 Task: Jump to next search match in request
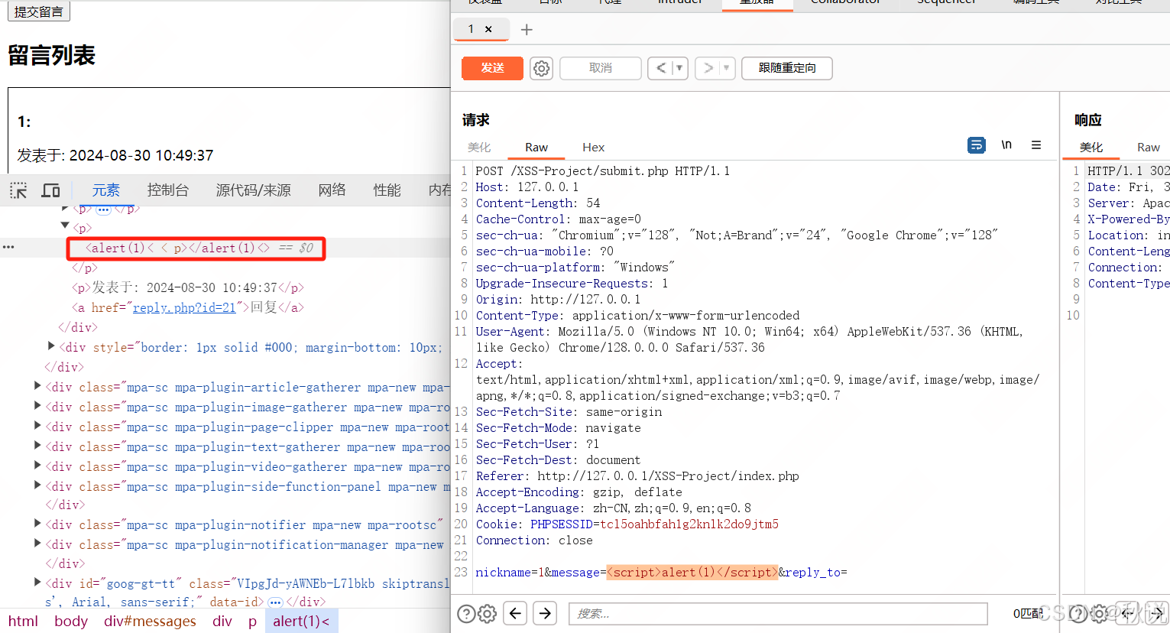(545, 613)
